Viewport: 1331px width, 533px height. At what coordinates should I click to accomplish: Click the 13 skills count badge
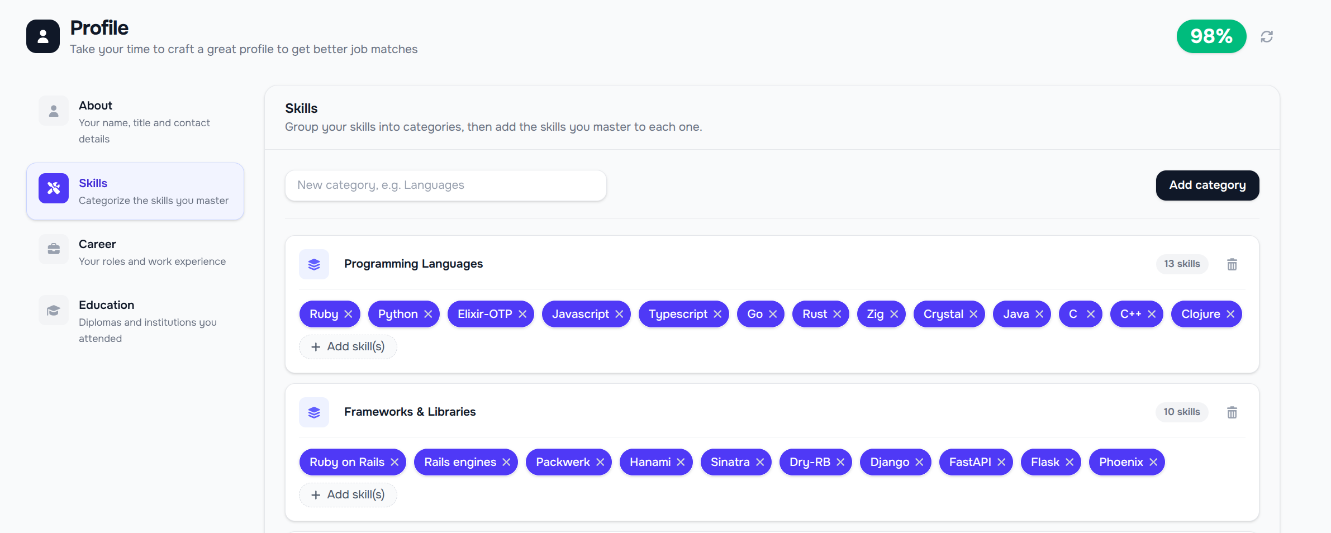point(1182,264)
